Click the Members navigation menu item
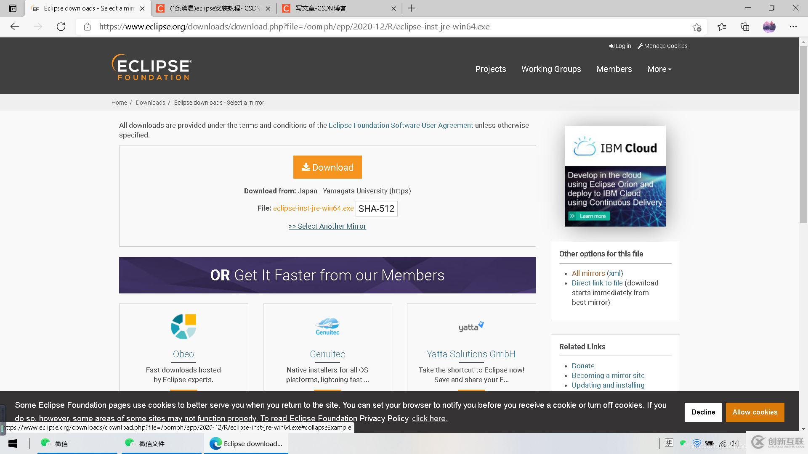 614,69
